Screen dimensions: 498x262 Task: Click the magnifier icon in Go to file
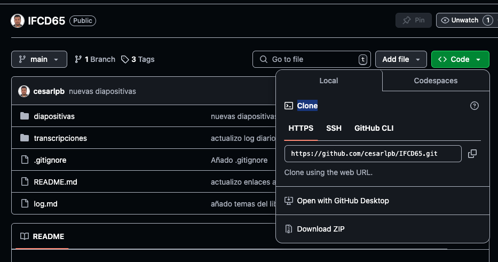click(264, 59)
